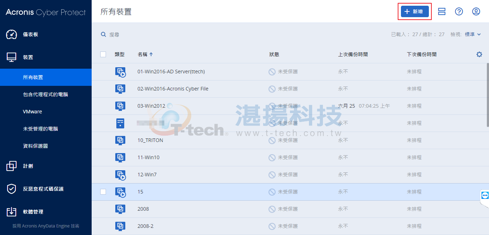Viewport: 489px width, 235px height.
Task: Expand the 裝置 section in sidebar
Action: [x=28, y=57]
